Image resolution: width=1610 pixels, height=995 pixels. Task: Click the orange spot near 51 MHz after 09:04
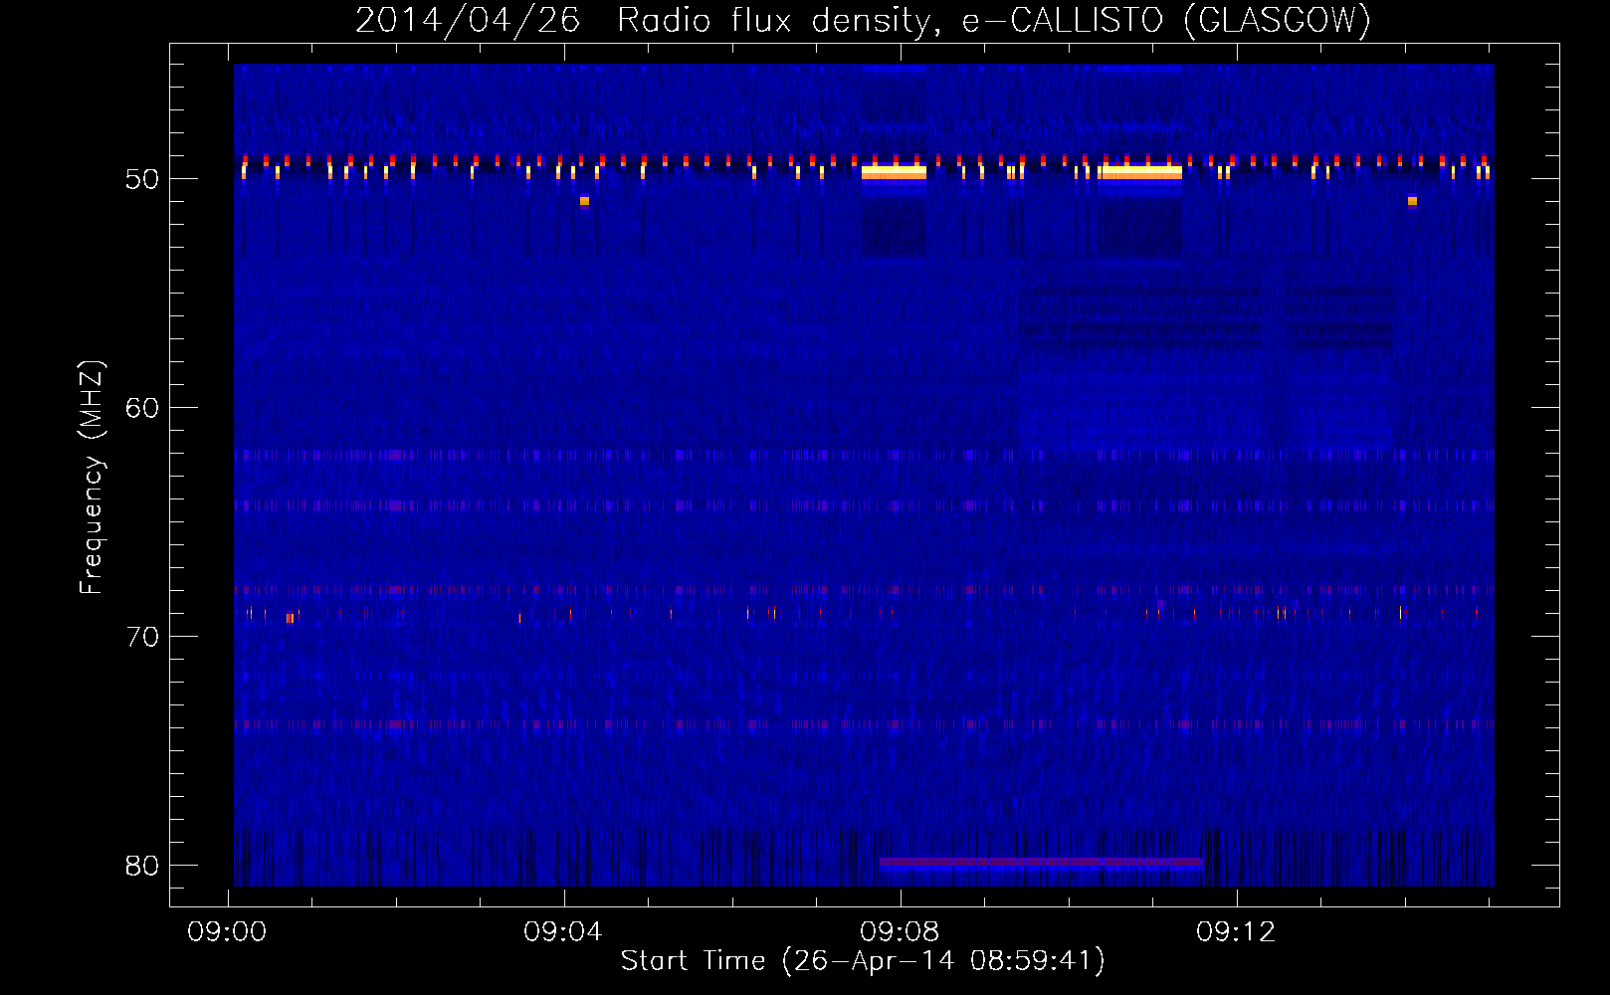584,201
